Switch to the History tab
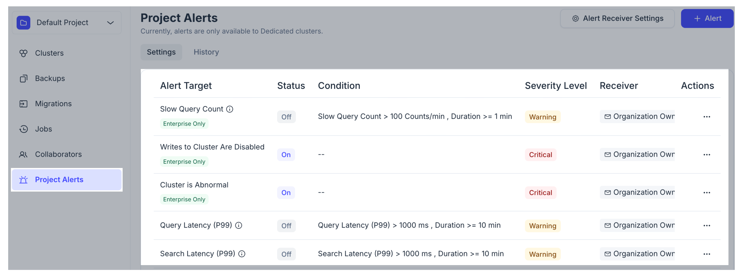 point(206,52)
